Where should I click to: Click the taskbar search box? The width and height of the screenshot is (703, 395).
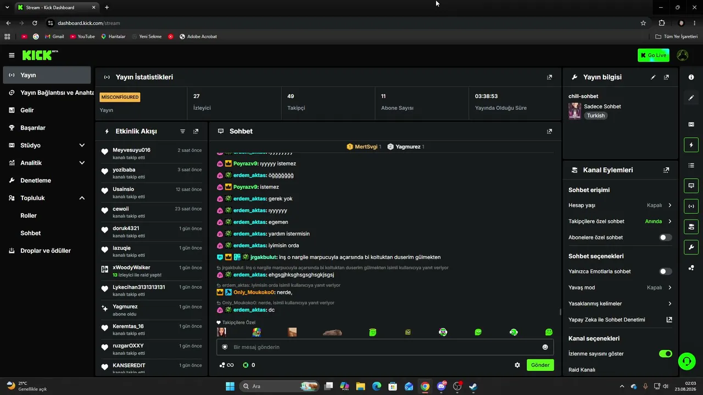(279, 386)
